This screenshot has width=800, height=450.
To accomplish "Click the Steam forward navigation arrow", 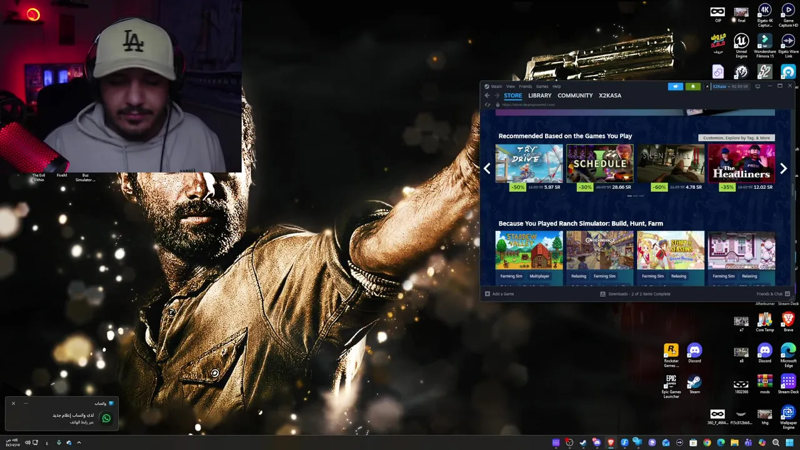I will 497,96.
